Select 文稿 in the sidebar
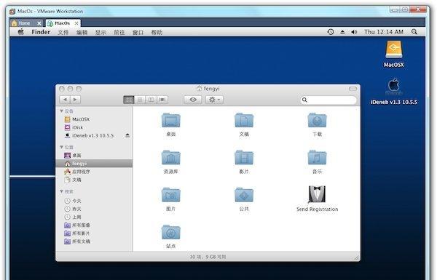437x280 pixels. pyautogui.click(x=94, y=180)
